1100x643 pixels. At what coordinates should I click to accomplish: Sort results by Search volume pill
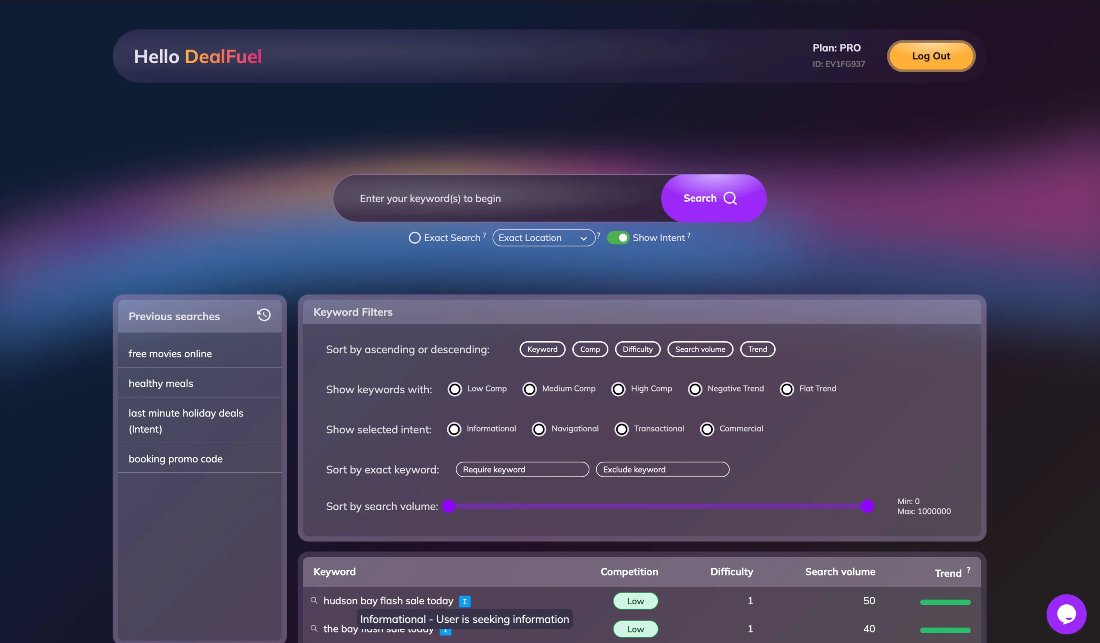point(700,349)
